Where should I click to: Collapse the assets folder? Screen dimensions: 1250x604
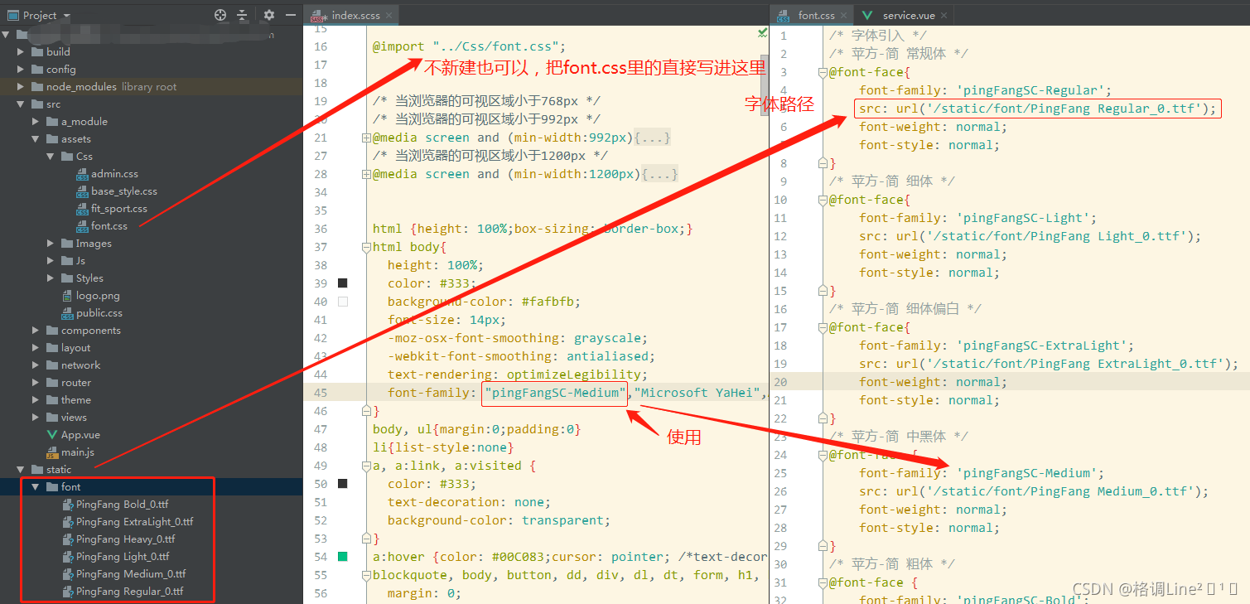(x=36, y=139)
